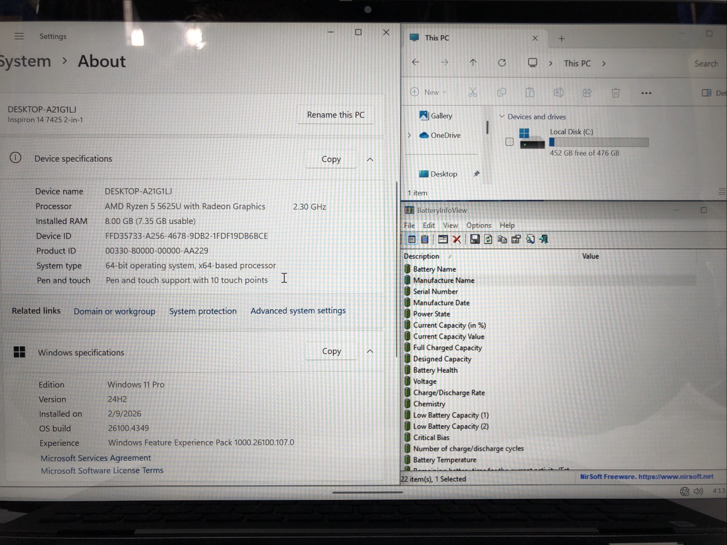Click the Search box in This PC window
727x545 pixels.
point(707,64)
